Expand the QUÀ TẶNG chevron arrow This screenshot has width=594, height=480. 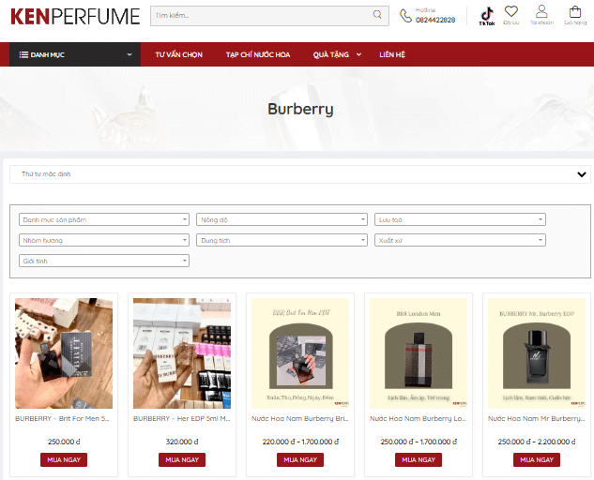pos(358,54)
